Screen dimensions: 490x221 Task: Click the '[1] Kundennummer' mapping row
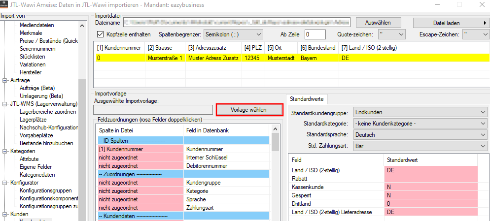point(183,149)
